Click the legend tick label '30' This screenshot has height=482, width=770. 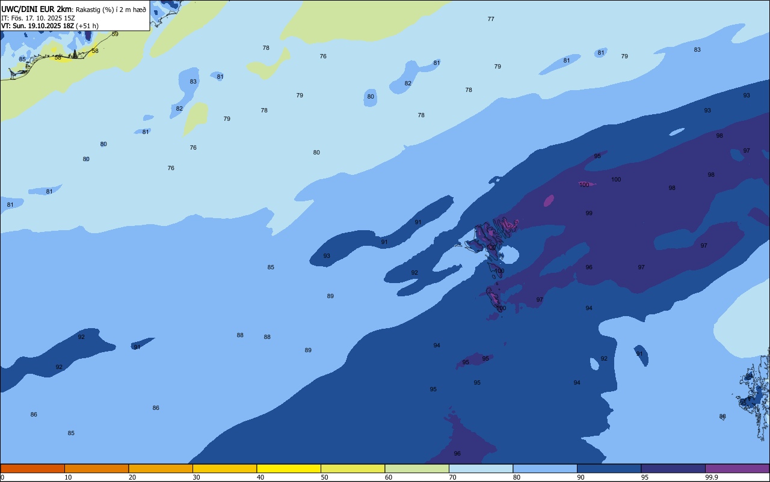[196, 477]
